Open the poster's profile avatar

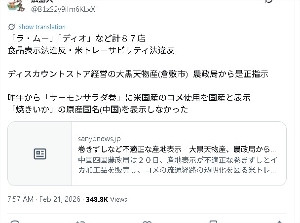[x=16, y=5]
